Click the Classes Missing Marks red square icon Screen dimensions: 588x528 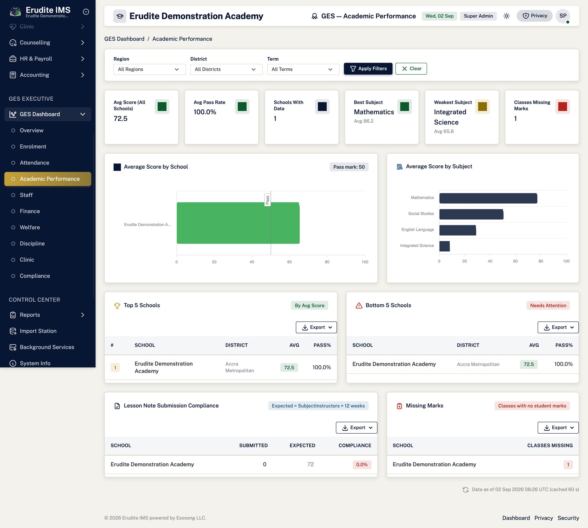tap(563, 107)
